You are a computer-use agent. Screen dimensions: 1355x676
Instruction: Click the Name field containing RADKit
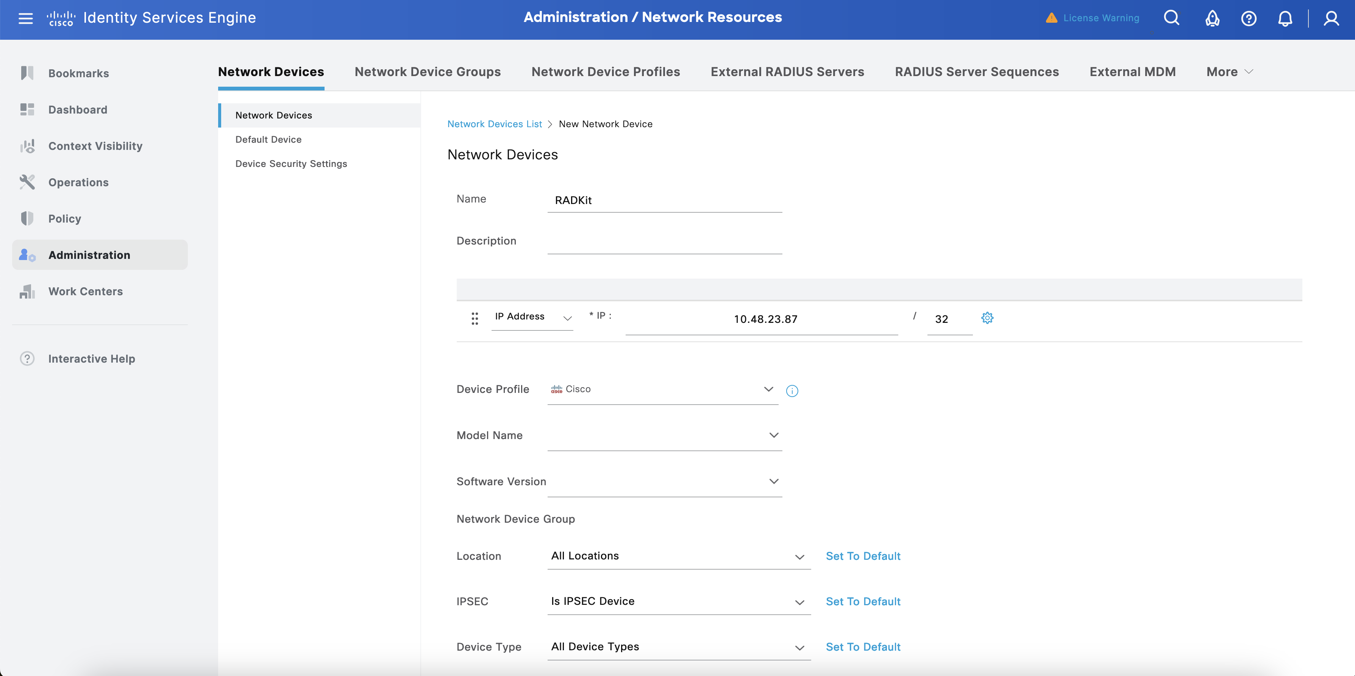tap(665, 200)
